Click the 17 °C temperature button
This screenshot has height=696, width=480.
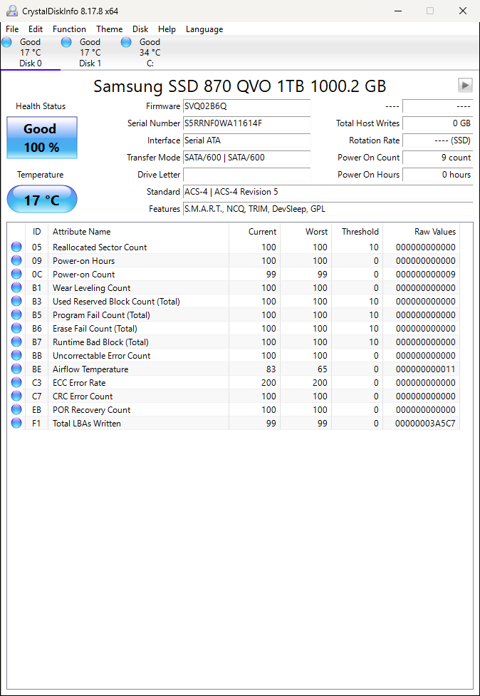coord(41,200)
